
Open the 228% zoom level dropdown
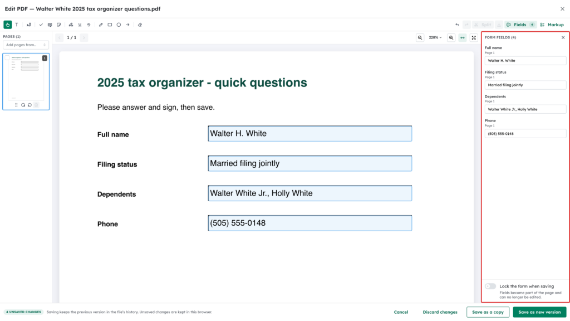(435, 37)
